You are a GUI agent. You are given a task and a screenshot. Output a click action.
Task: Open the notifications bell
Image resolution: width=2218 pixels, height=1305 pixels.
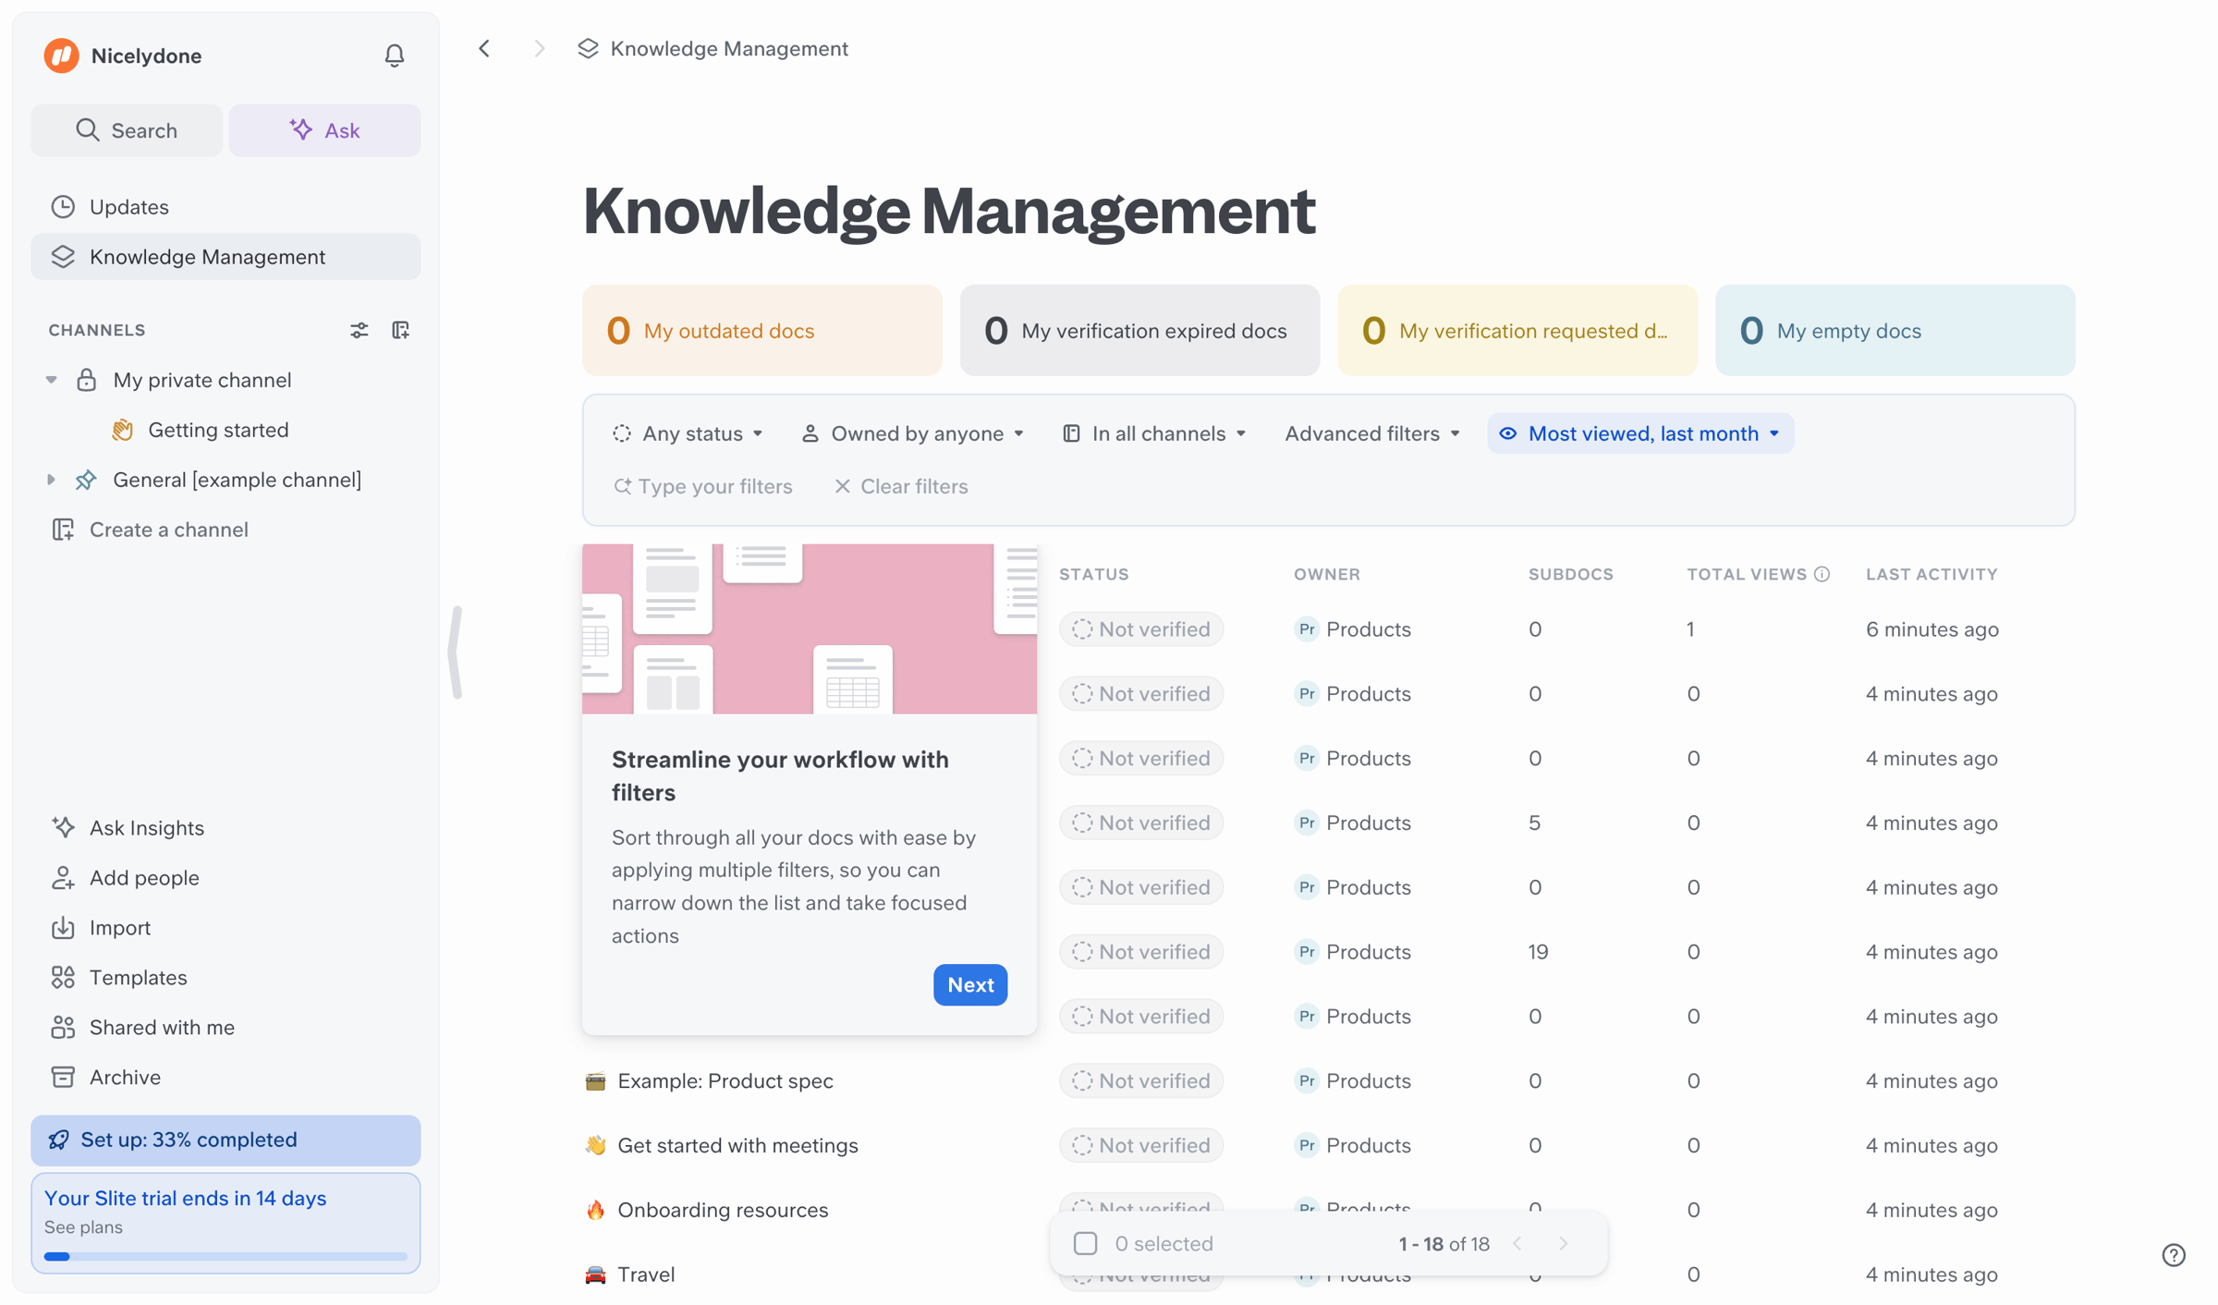click(394, 55)
